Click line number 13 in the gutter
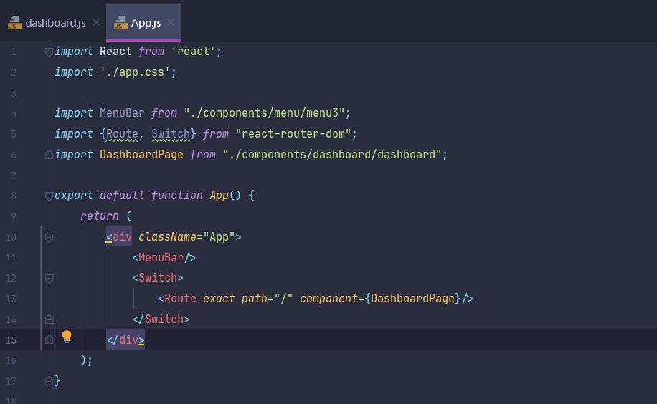The image size is (657, 404). [x=11, y=299]
